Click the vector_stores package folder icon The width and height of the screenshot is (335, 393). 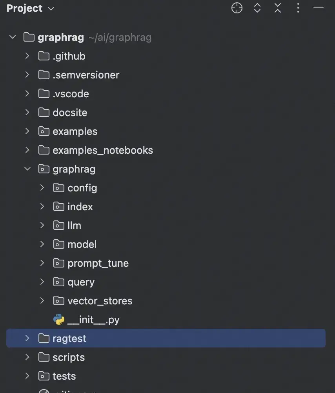click(59, 301)
